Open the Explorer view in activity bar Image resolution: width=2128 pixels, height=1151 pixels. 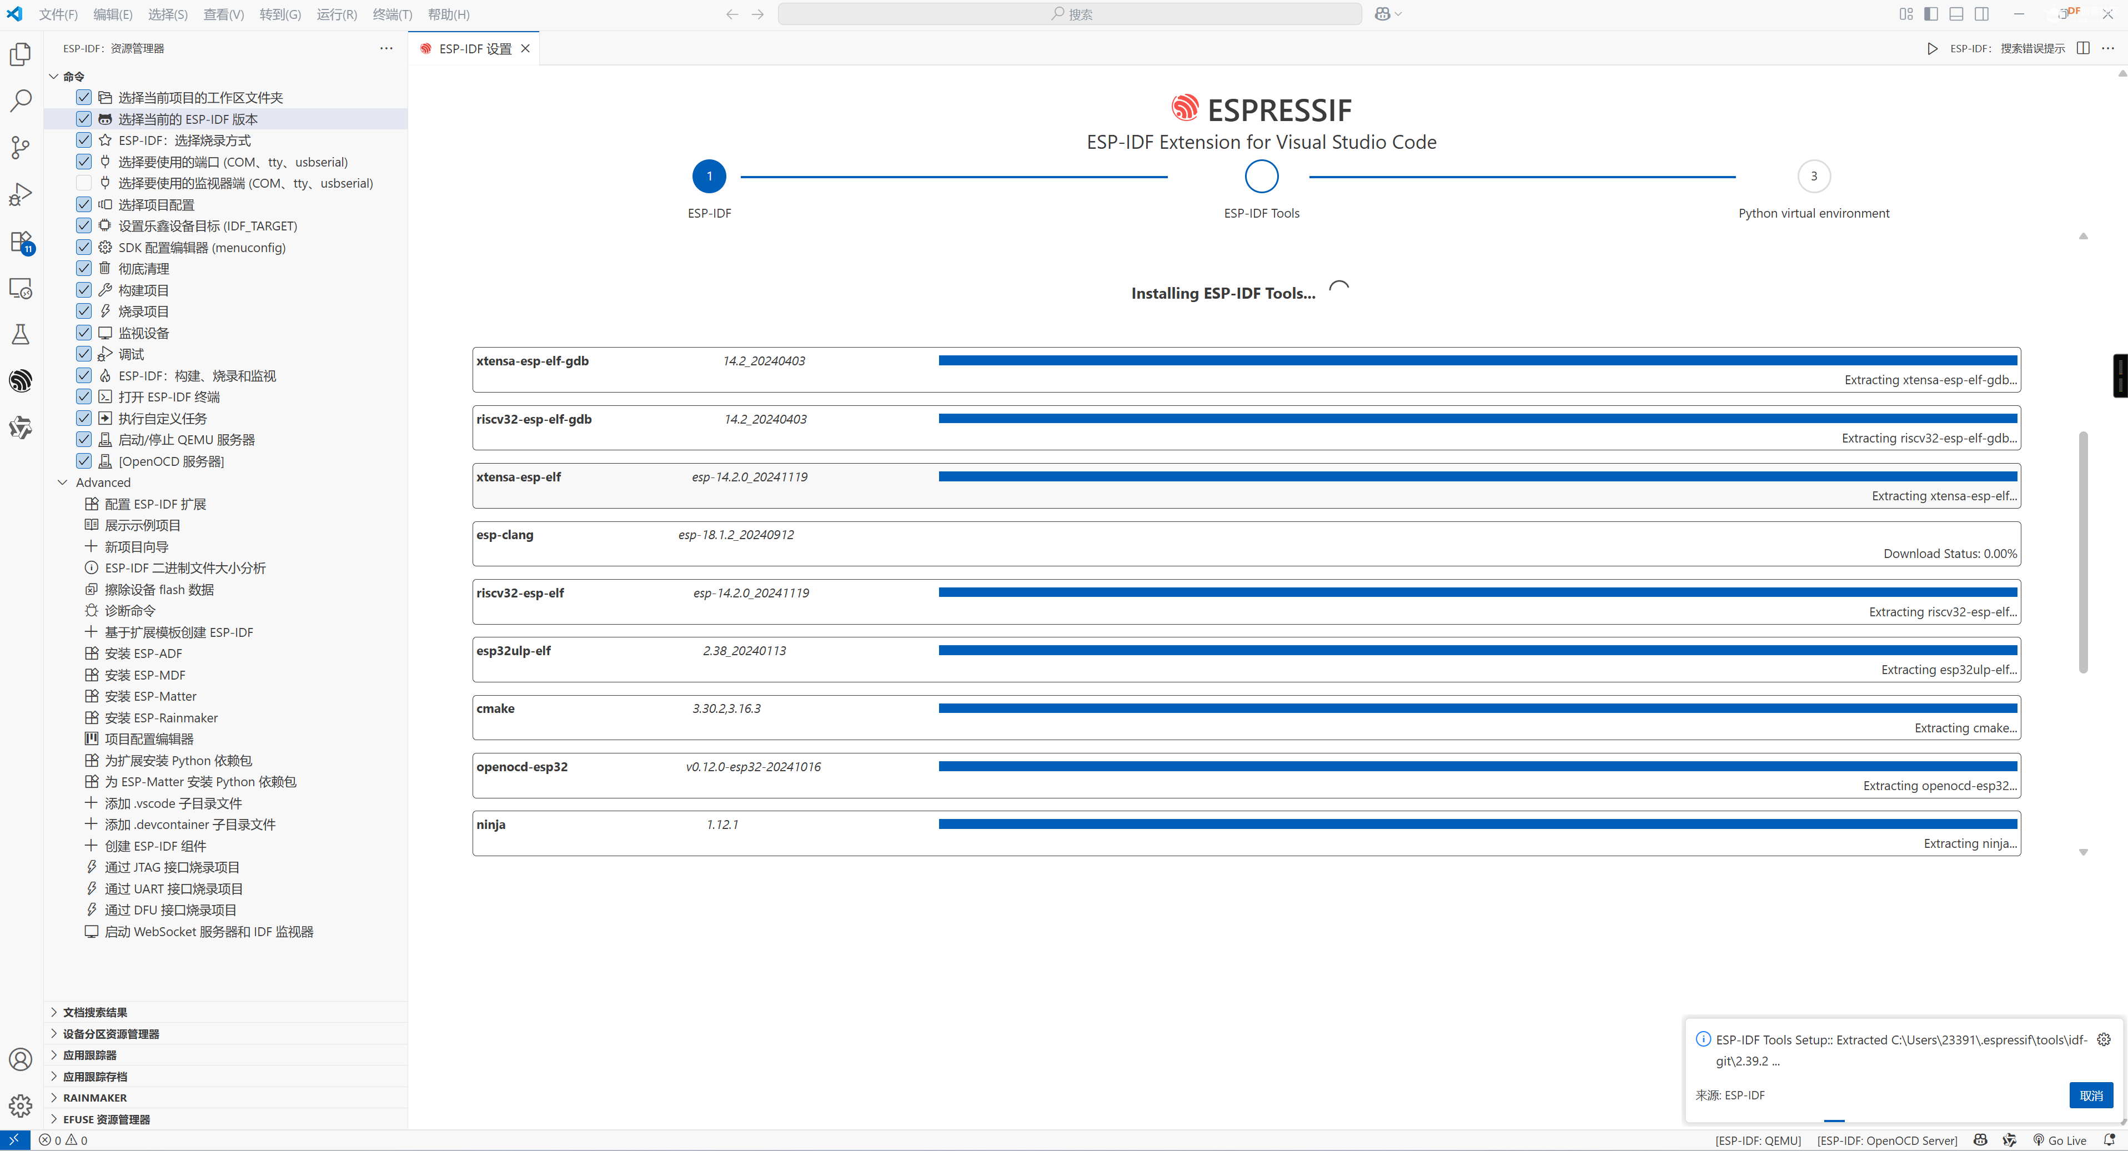pos(21,54)
